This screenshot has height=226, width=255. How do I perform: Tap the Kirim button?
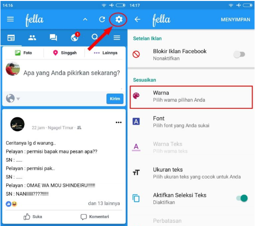(115, 99)
